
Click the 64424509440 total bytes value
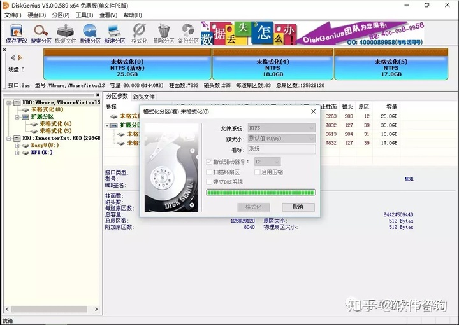point(398,214)
